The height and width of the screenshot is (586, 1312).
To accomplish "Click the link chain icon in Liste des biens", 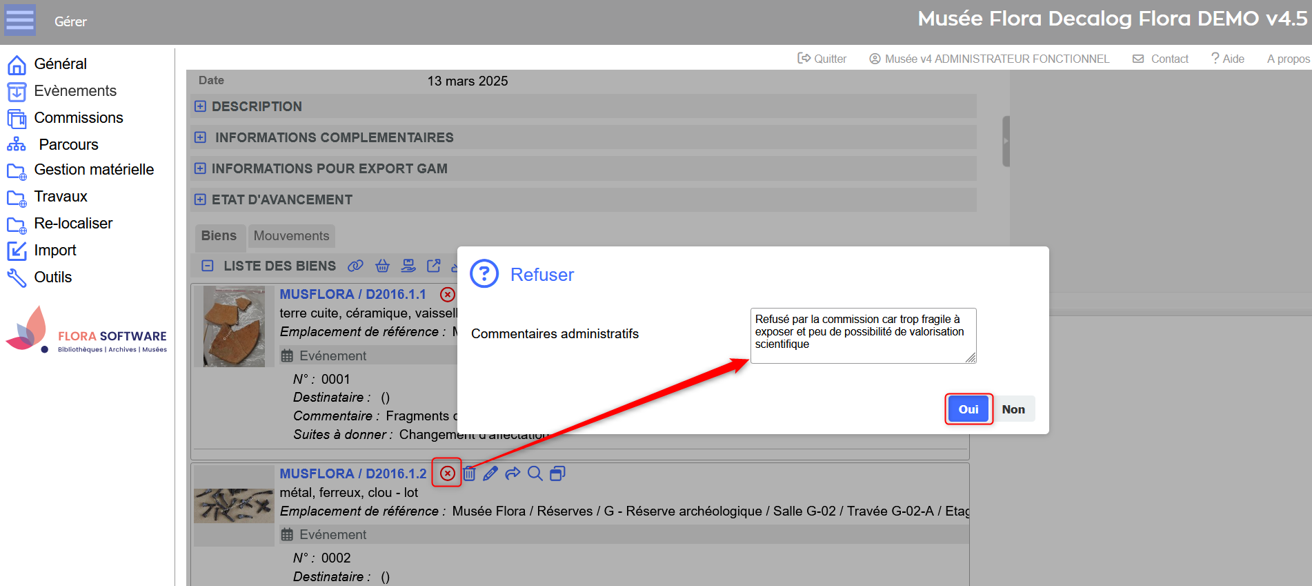I will pyautogui.click(x=355, y=266).
